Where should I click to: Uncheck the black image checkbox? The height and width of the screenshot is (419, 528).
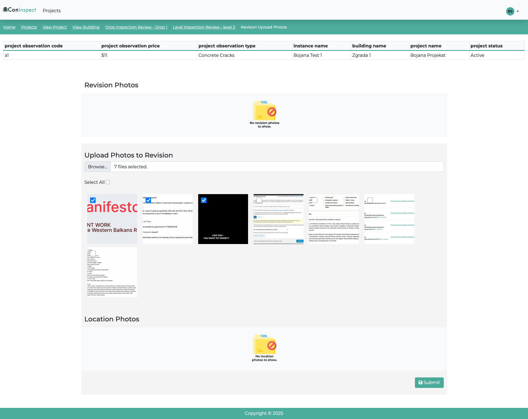tap(204, 200)
